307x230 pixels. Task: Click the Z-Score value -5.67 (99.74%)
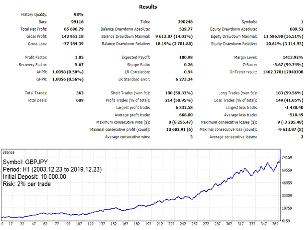tap(288, 65)
